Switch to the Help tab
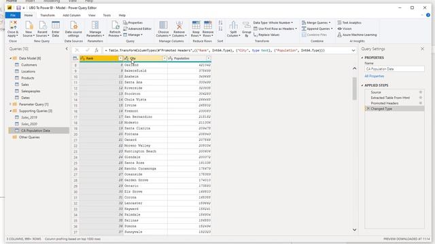 (122, 15)
